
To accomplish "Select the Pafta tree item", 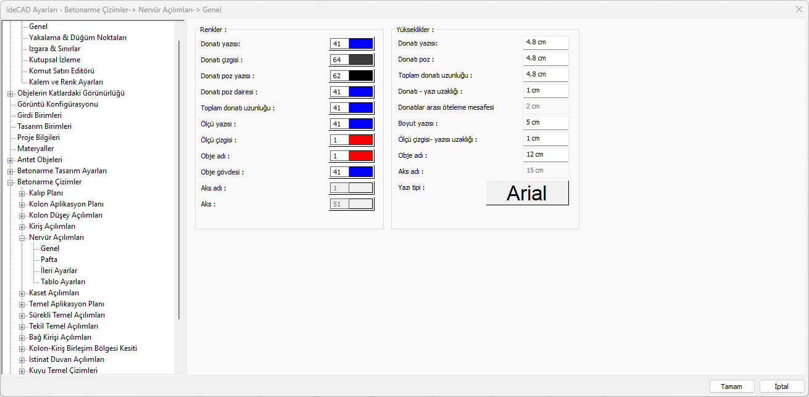I will [x=49, y=260].
